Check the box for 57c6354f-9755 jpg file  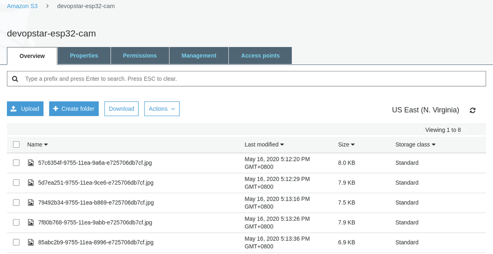16,163
